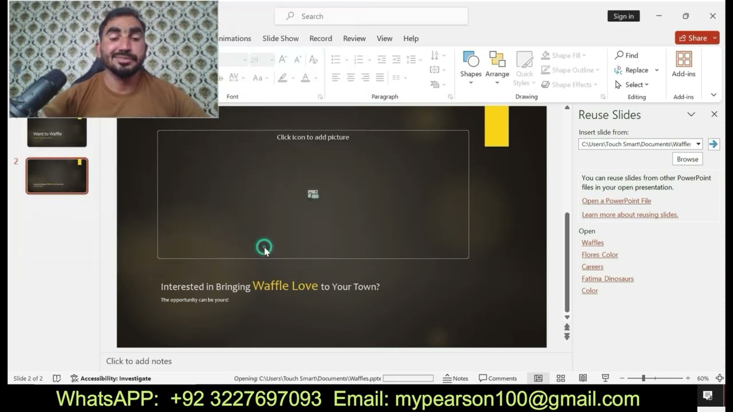
Task: Click Learn more about reusing slides
Action: (630, 215)
